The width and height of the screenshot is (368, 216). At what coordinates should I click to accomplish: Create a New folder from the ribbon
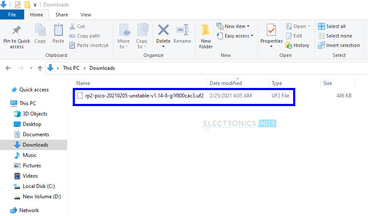pos(206,31)
